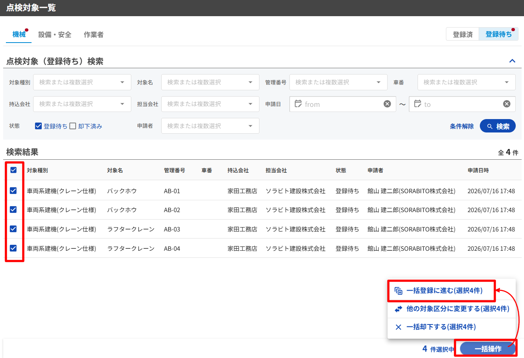Open calendar icon in the to field
This screenshot has width=524, height=358.
(x=418, y=104)
